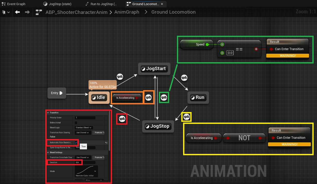The width and height of the screenshot is (317, 184).
Task: Click the transition icon from JogStart to Run
Action: click(184, 77)
